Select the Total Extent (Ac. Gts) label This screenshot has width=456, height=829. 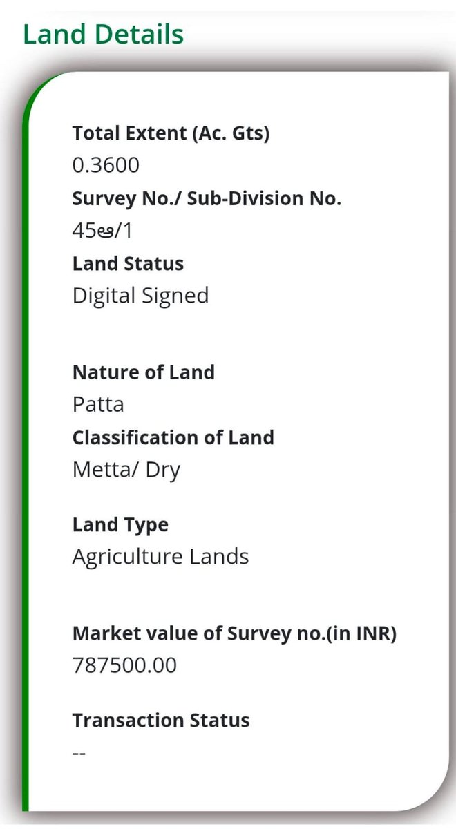pyautogui.click(x=171, y=133)
